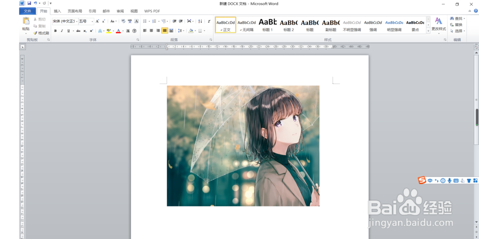Toggle superscript formatting

(91, 31)
